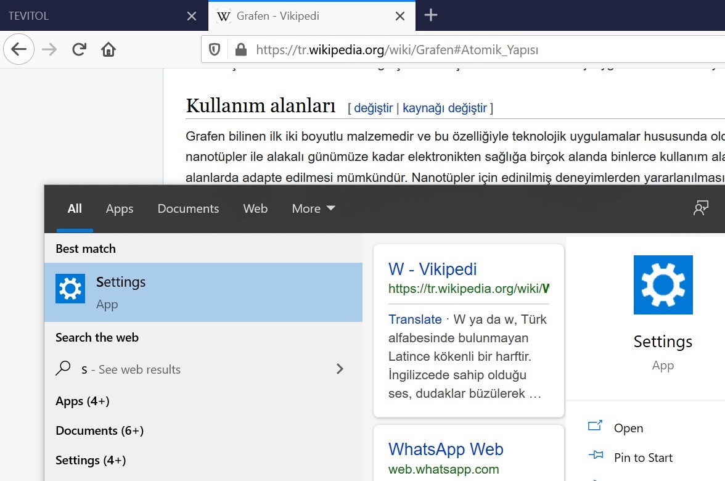Reload the Grafen Wikipedia page
725x481 pixels.
pyautogui.click(x=79, y=49)
